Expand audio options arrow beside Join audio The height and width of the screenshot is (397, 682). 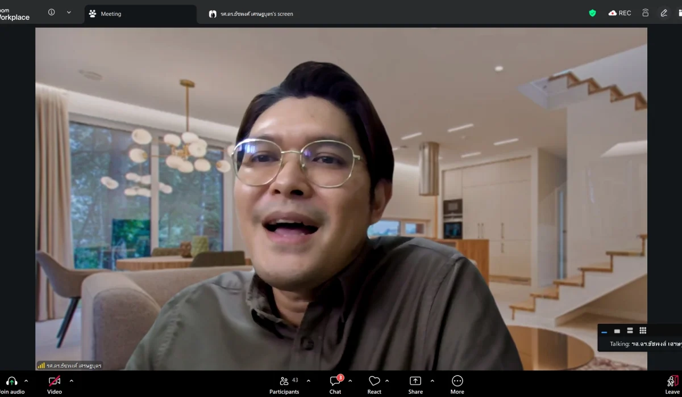(x=26, y=381)
